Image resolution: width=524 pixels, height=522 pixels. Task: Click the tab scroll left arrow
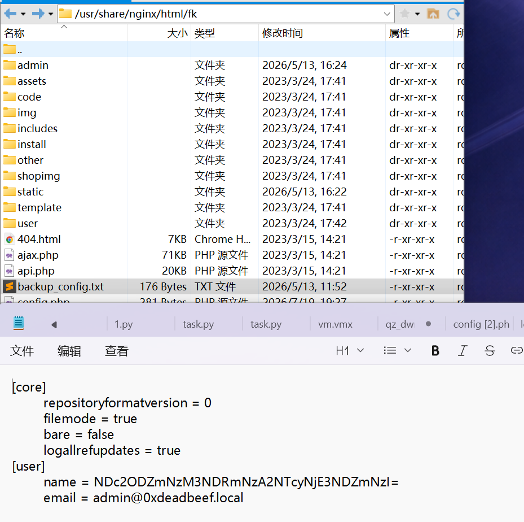pyautogui.click(x=54, y=325)
